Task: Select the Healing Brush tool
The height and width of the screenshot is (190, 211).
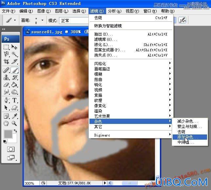Action: [x=6, y=70]
